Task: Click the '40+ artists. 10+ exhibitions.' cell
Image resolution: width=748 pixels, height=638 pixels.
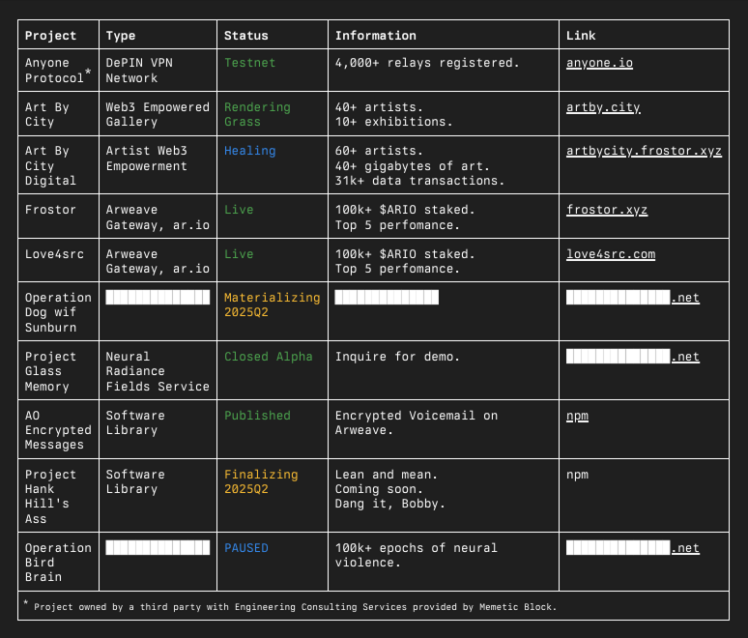Action: pyautogui.click(x=444, y=114)
